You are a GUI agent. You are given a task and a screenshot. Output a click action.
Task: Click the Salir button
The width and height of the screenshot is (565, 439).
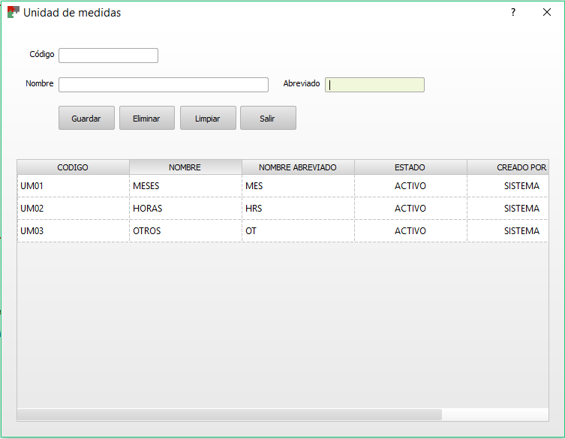[268, 119]
